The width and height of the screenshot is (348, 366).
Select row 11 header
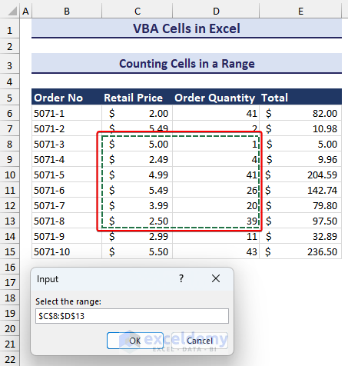10,190
